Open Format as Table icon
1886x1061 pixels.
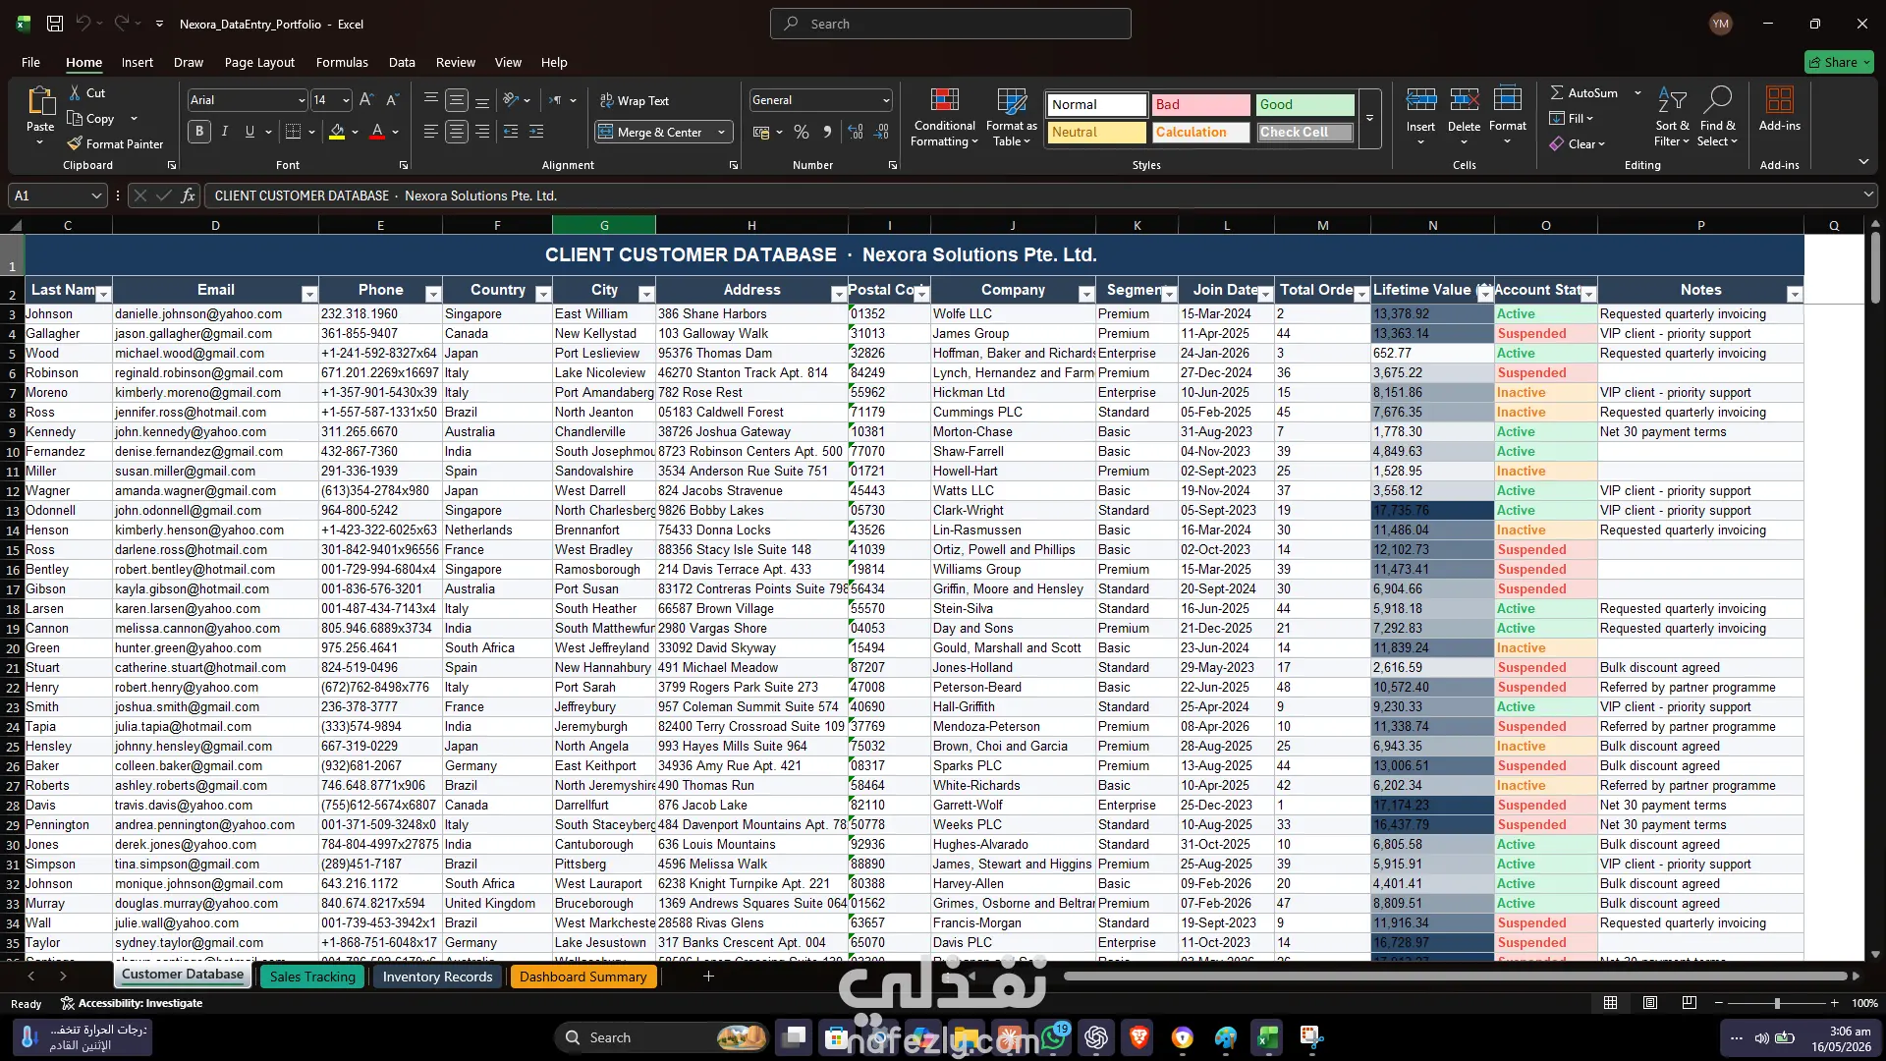pos(1012,100)
